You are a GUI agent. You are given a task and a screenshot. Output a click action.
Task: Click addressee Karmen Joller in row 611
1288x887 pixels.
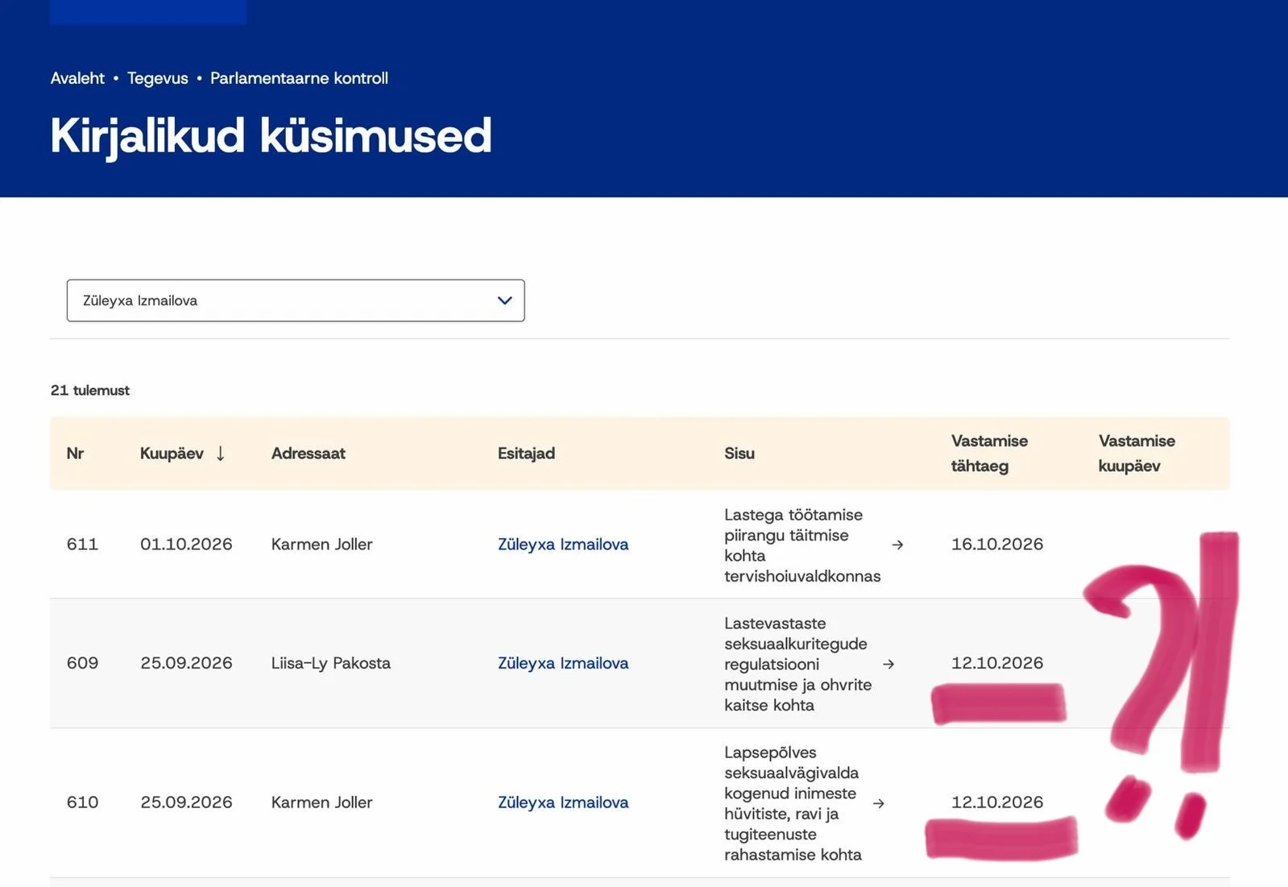[x=322, y=545]
